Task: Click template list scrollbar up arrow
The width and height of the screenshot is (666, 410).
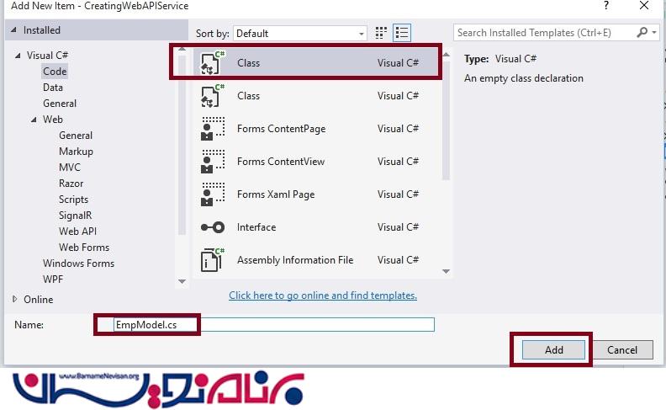Action: coord(446,55)
